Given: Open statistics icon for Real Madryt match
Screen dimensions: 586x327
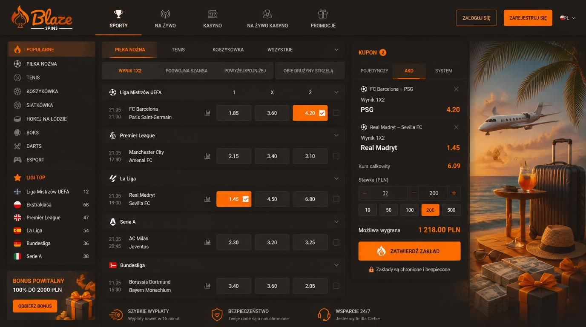Looking at the screenshot, I should [207, 199].
